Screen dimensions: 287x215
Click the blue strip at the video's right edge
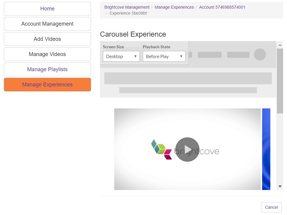(266, 149)
